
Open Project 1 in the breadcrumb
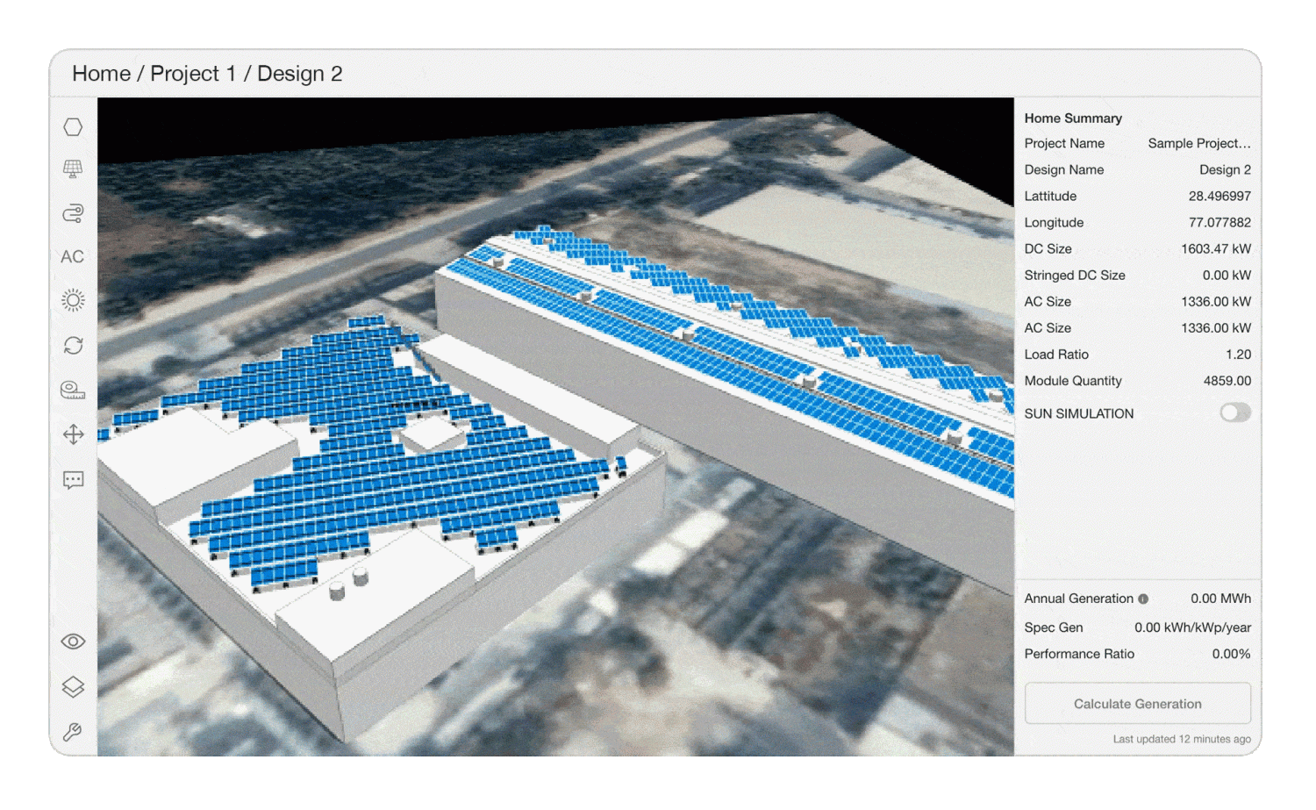[x=193, y=74]
